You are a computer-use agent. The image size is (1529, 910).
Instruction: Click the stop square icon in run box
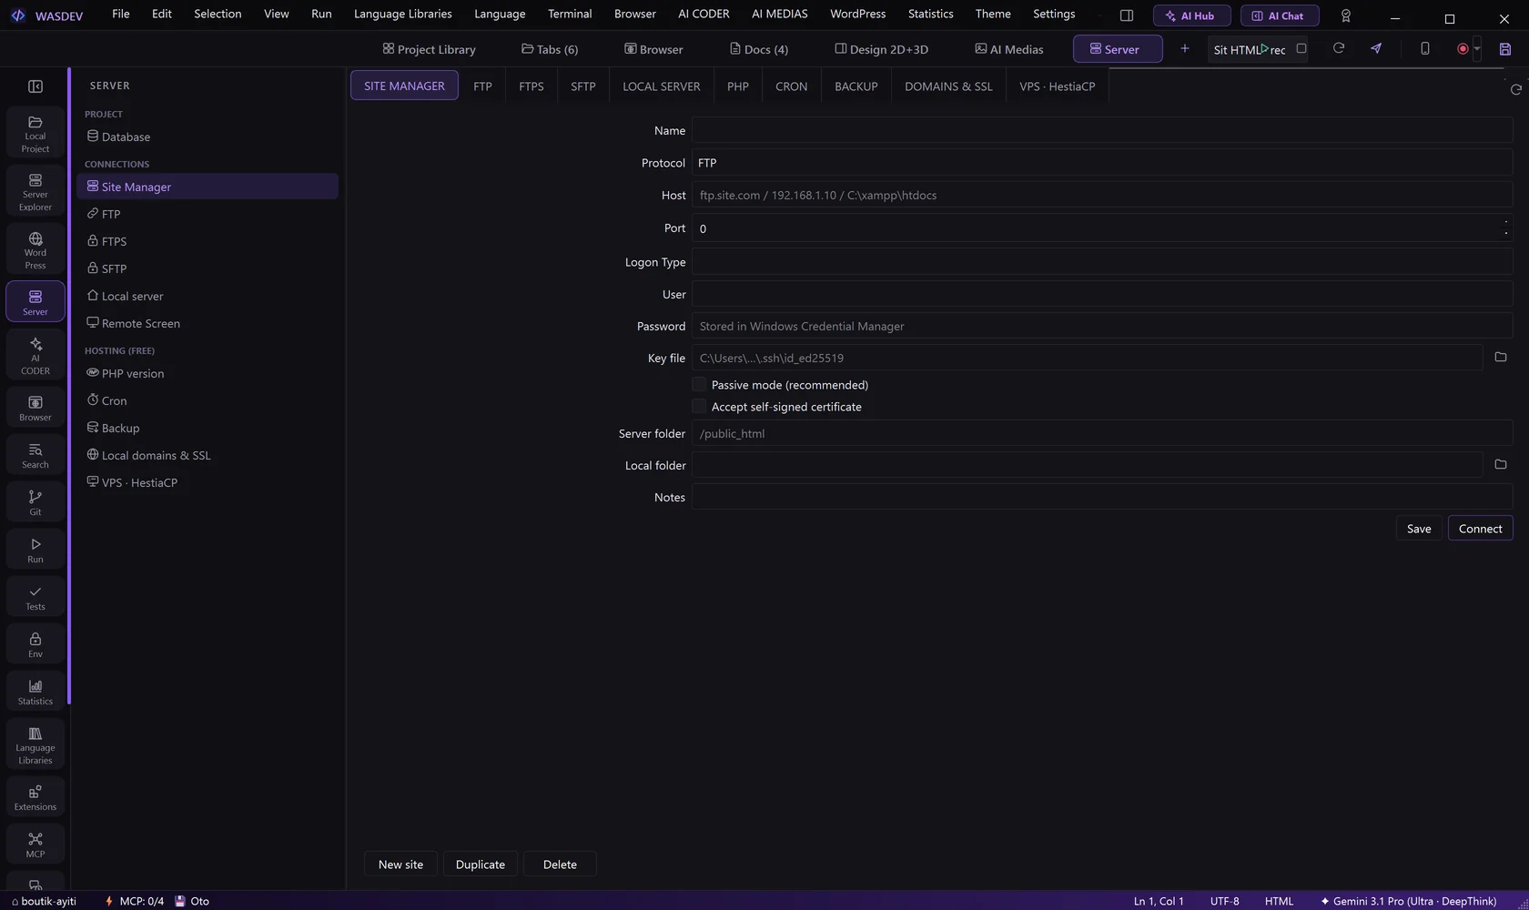[1301, 48]
